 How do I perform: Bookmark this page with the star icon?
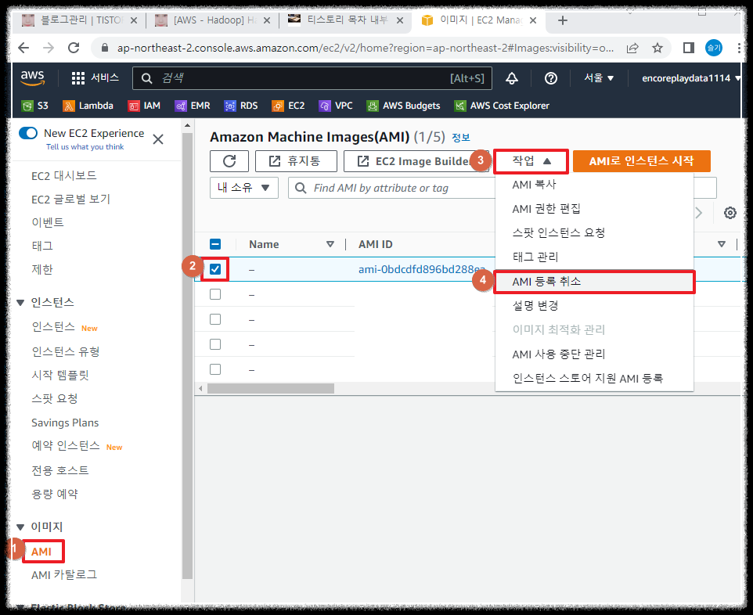[x=657, y=48]
